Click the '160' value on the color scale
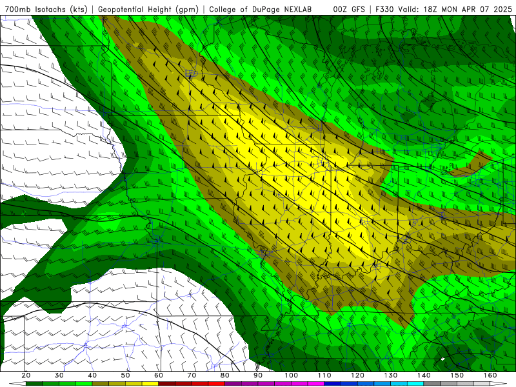Image resolution: width=516 pixels, height=387 pixels. point(490,375)
